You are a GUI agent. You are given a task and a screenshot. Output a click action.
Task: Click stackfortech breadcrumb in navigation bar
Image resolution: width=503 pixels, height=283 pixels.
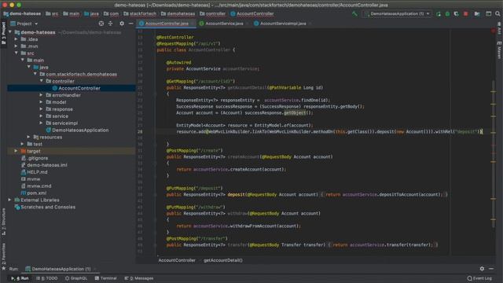(x=140, y=14)
